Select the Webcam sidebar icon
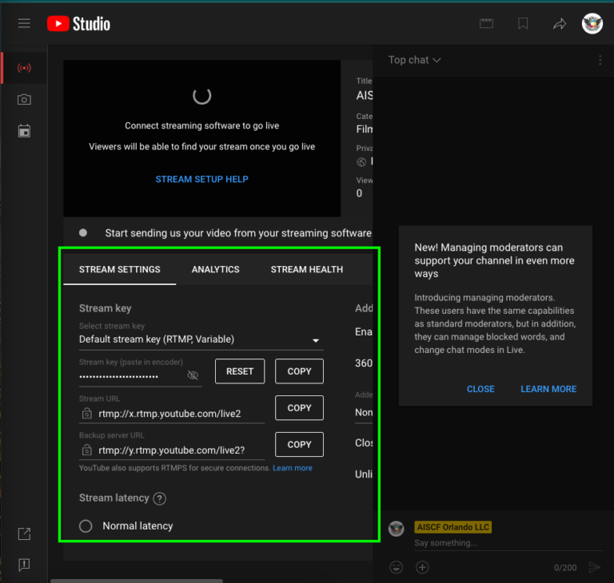The height and width of the screenshot is (583, 614). click(24, 99)
